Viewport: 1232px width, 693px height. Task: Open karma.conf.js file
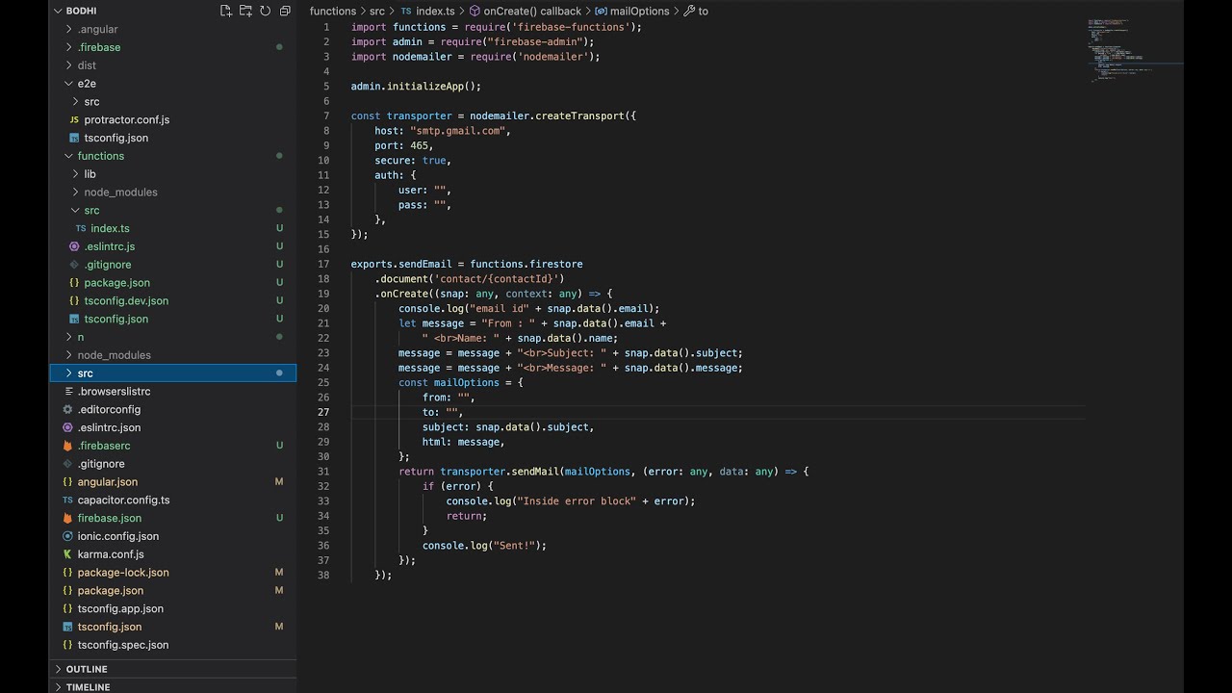[x=111, y=554]
